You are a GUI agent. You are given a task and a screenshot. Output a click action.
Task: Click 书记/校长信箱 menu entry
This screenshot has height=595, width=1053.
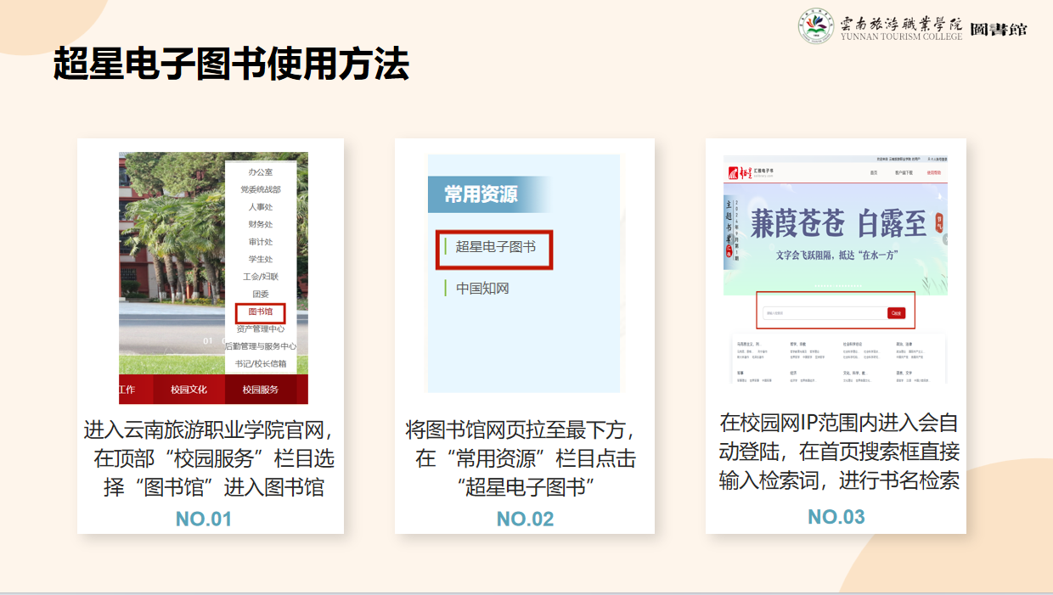point(261,363)
